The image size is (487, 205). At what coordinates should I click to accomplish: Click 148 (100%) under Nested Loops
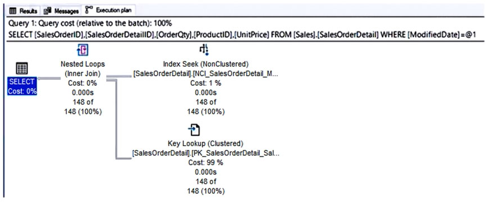click(x=83, y=112)
